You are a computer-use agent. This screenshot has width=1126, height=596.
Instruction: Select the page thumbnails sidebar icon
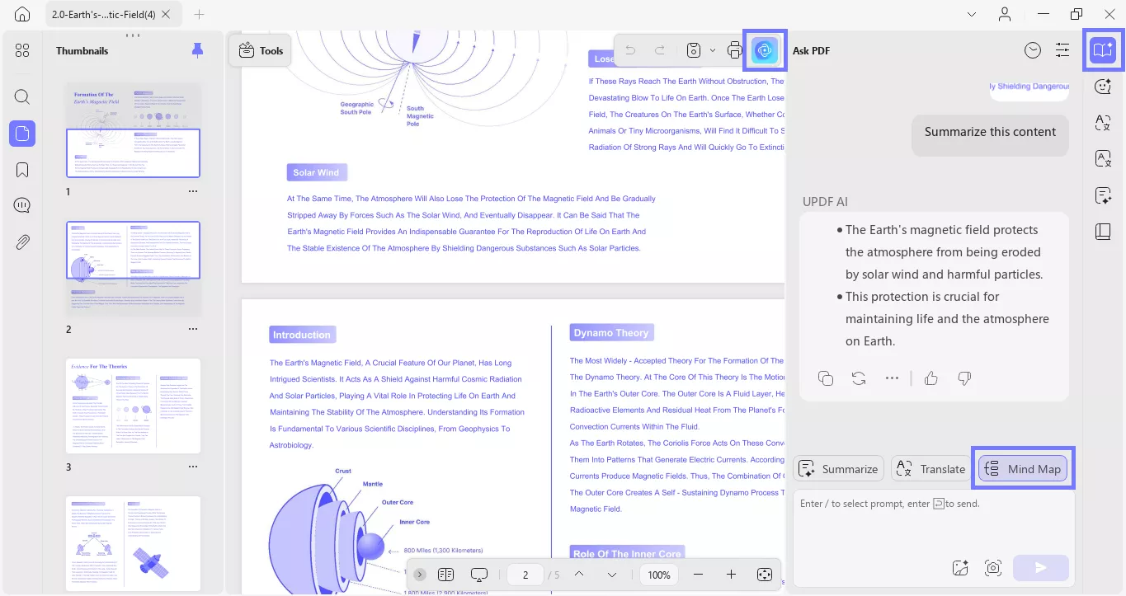coord(22,133)
